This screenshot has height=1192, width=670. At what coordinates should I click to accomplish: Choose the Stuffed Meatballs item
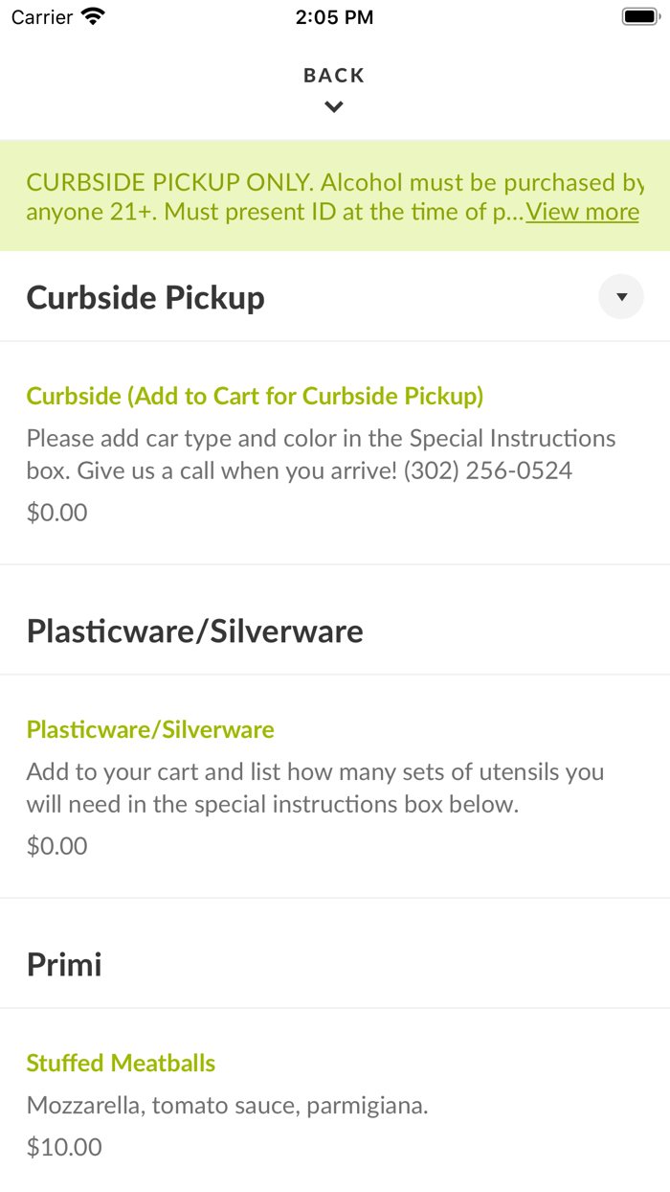coord(121,1063)
